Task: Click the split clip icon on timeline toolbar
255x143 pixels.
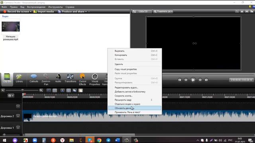Action: [69, 90]
